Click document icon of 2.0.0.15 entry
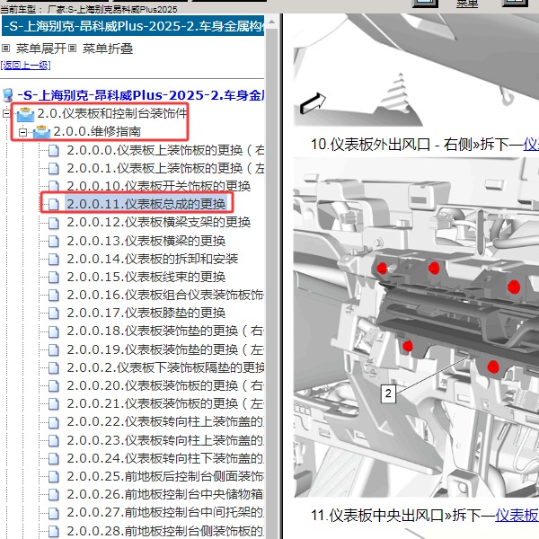The width and height of the screenshot is (539, 539). [54, 277]
